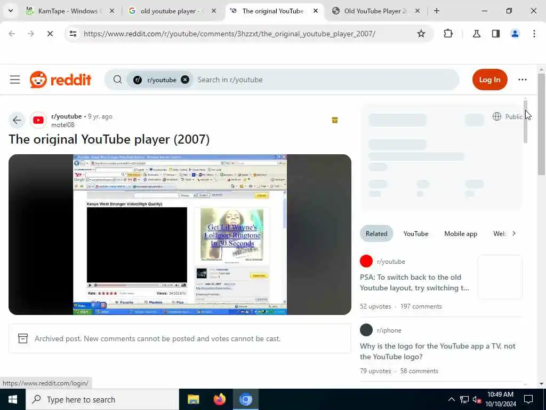Switch to the Old YouTube Player 2 tab
Screen dimensions: 546x410
376,11
